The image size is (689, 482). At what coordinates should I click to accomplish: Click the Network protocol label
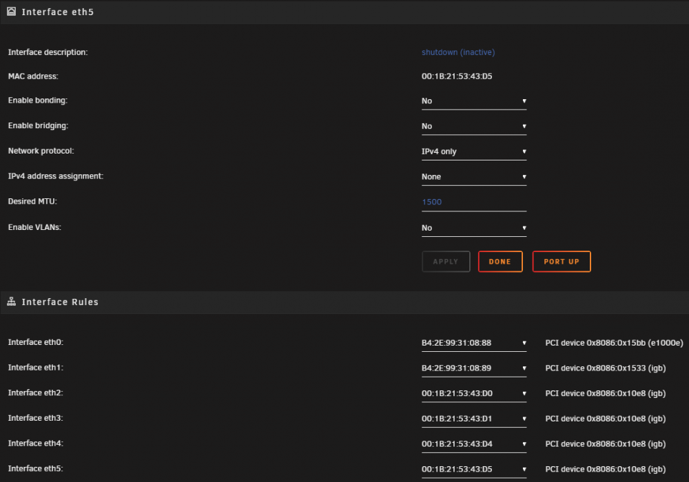point(41,151)
